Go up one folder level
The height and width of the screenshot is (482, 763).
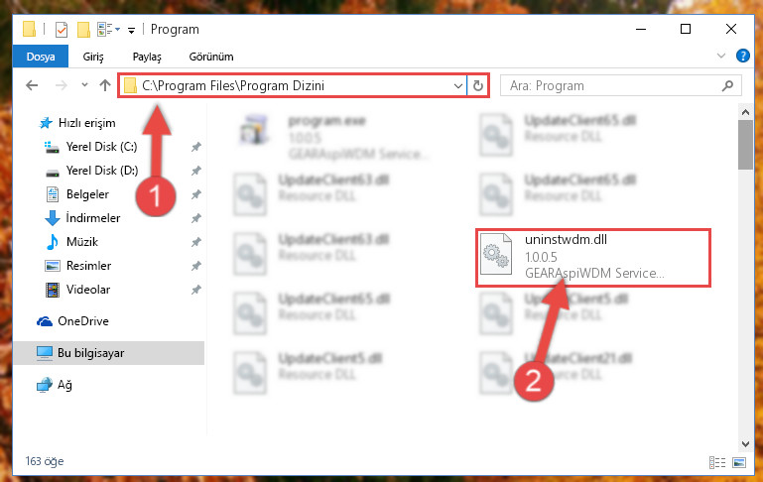tap(105, 85)
